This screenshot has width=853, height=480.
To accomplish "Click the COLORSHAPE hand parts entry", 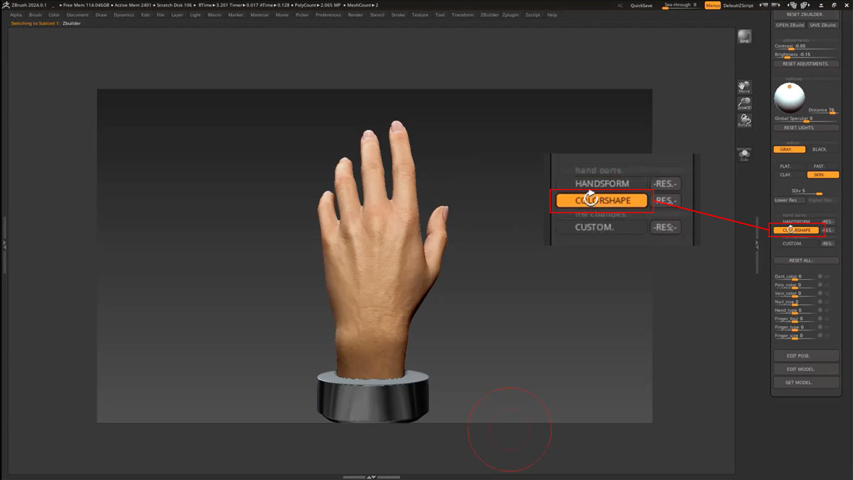I will click(x=796, y=229).
